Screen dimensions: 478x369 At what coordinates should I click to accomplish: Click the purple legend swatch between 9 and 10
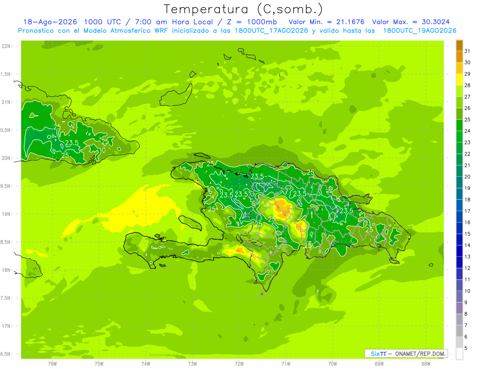click(459, 297)
